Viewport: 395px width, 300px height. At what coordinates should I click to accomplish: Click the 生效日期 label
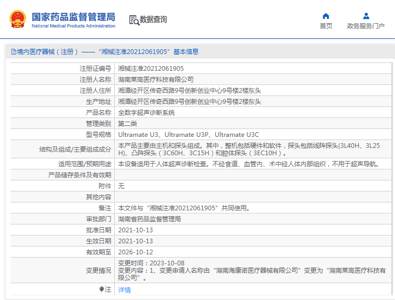click(x=98, y=241)
